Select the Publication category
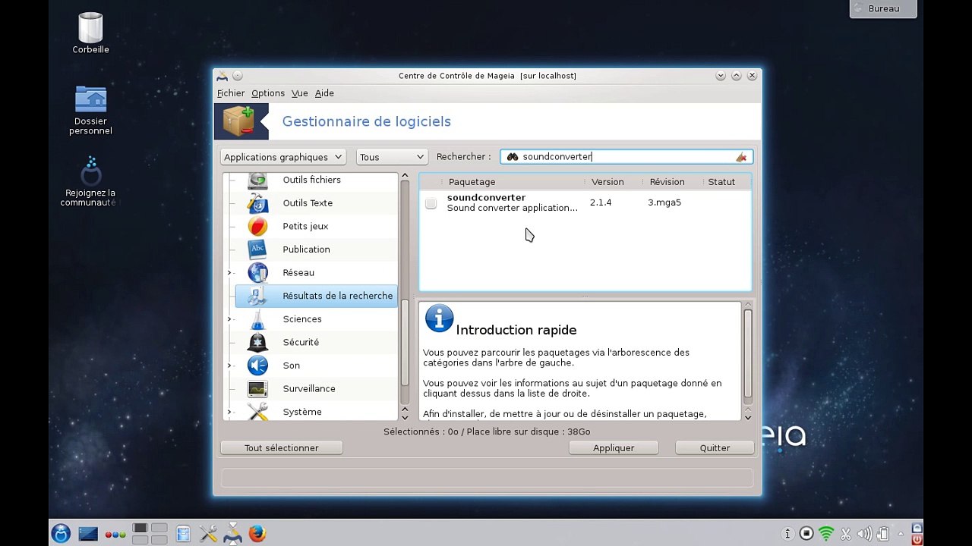The height and width of the screenshot is (546, 972). 306,249
